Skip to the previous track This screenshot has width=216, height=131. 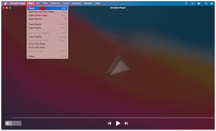[109, 123]
